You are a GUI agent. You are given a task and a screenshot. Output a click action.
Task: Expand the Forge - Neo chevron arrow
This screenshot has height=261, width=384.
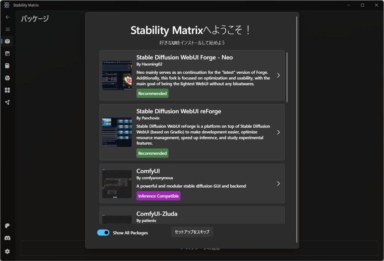coord(278,75)
